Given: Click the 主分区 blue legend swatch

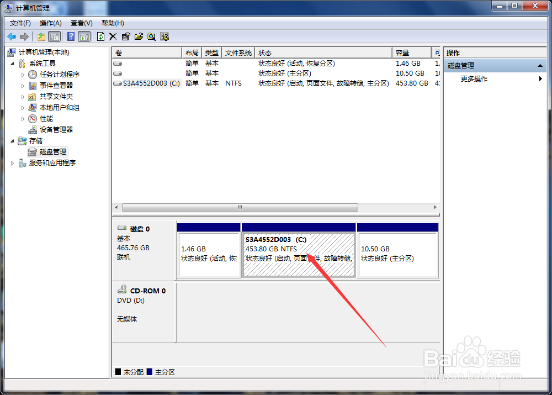Looking at the screenshot, I should 150,372.
